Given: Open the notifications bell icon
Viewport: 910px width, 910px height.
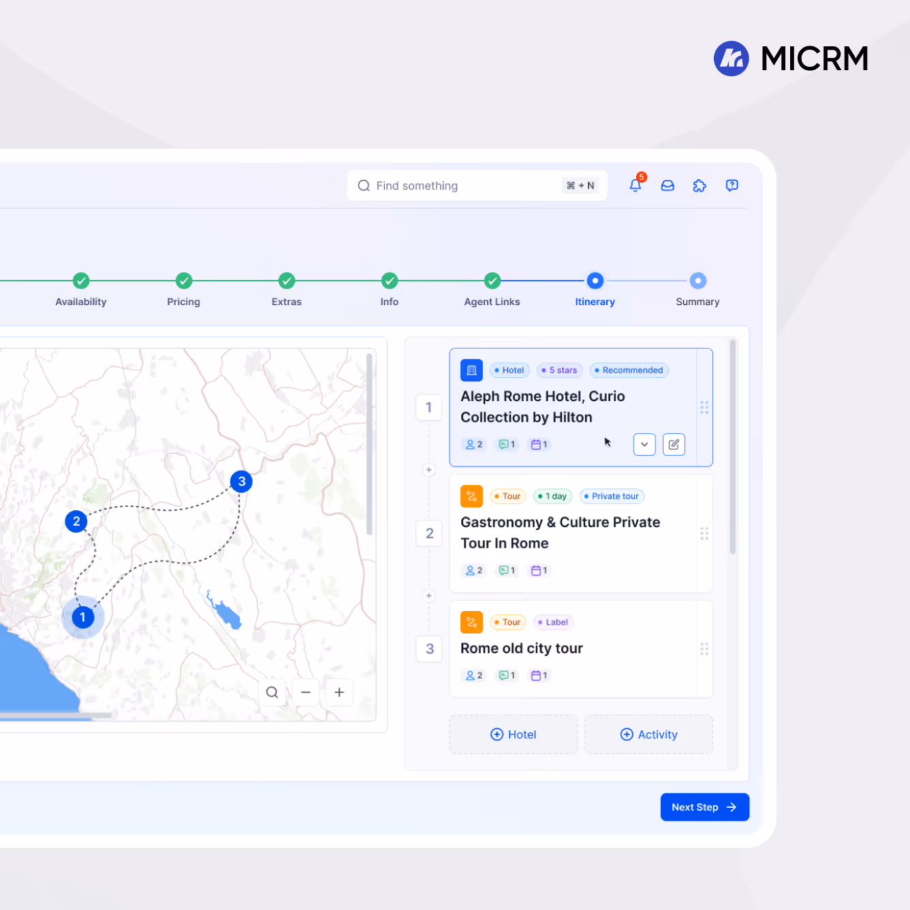Looking at the screenshot, I should tap(636, 185).
